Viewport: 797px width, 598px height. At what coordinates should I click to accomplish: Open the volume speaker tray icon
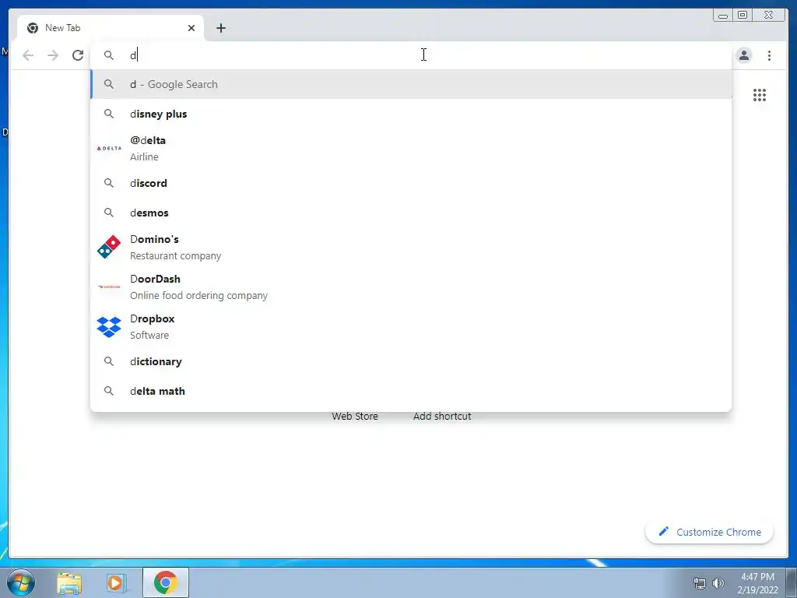point(718,583)
